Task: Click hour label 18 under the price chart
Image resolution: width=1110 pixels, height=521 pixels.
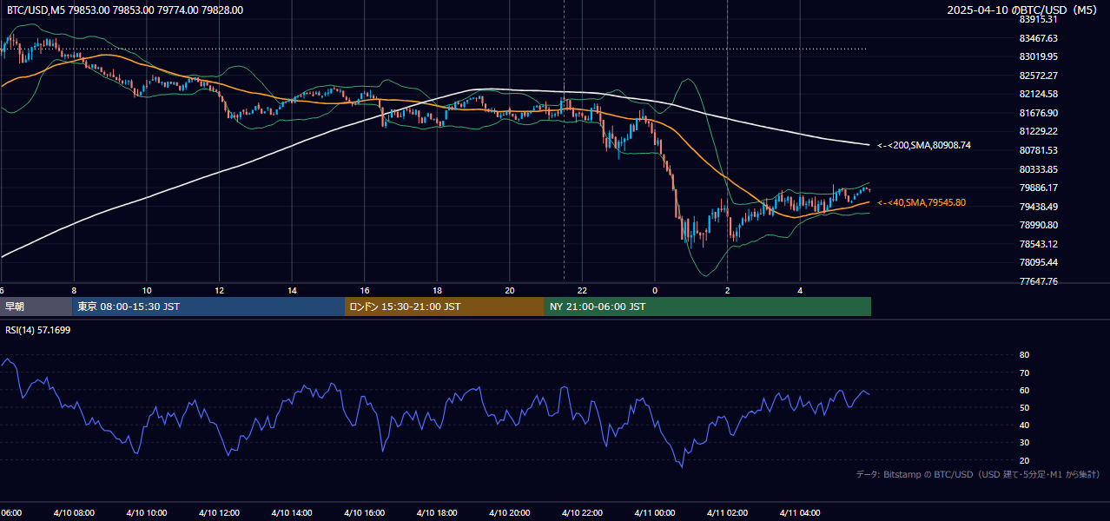Action: pyautogui.click(x=437, y=290)
